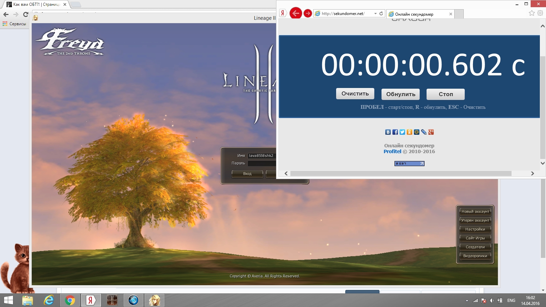Open Настройки in the Lineage menu

coord(475,229)
